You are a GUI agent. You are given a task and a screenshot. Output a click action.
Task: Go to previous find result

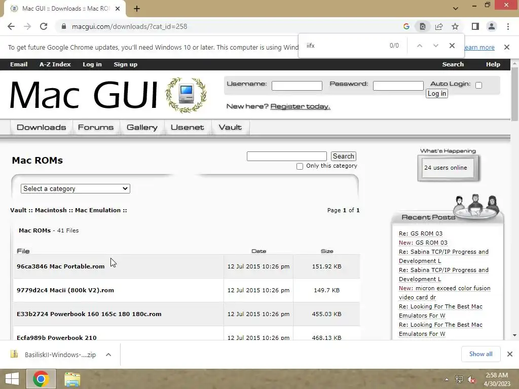click(x=419, y=46)
